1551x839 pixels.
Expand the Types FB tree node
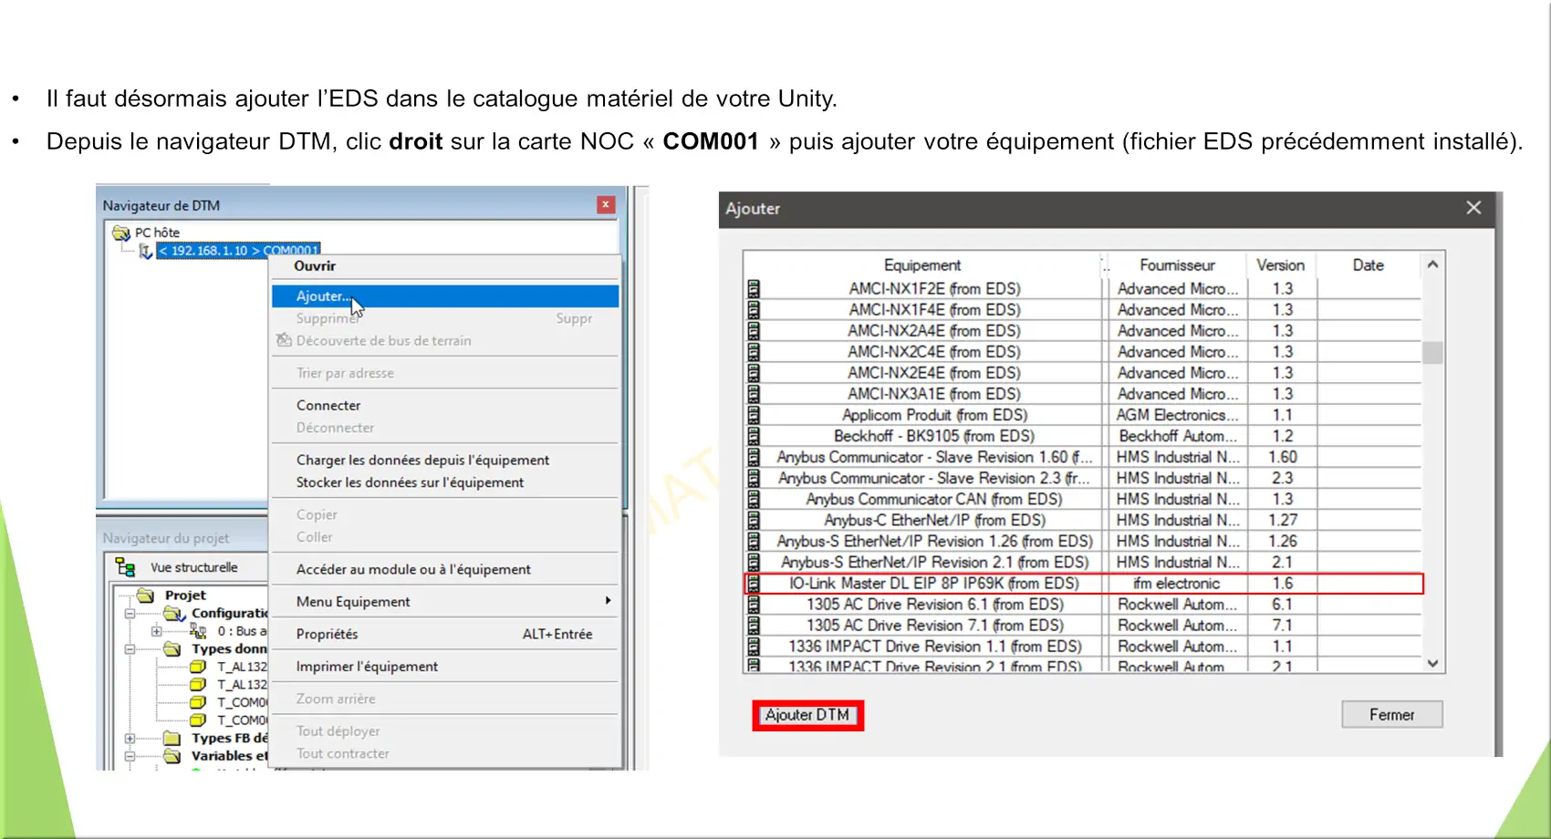tap(130, 739)
